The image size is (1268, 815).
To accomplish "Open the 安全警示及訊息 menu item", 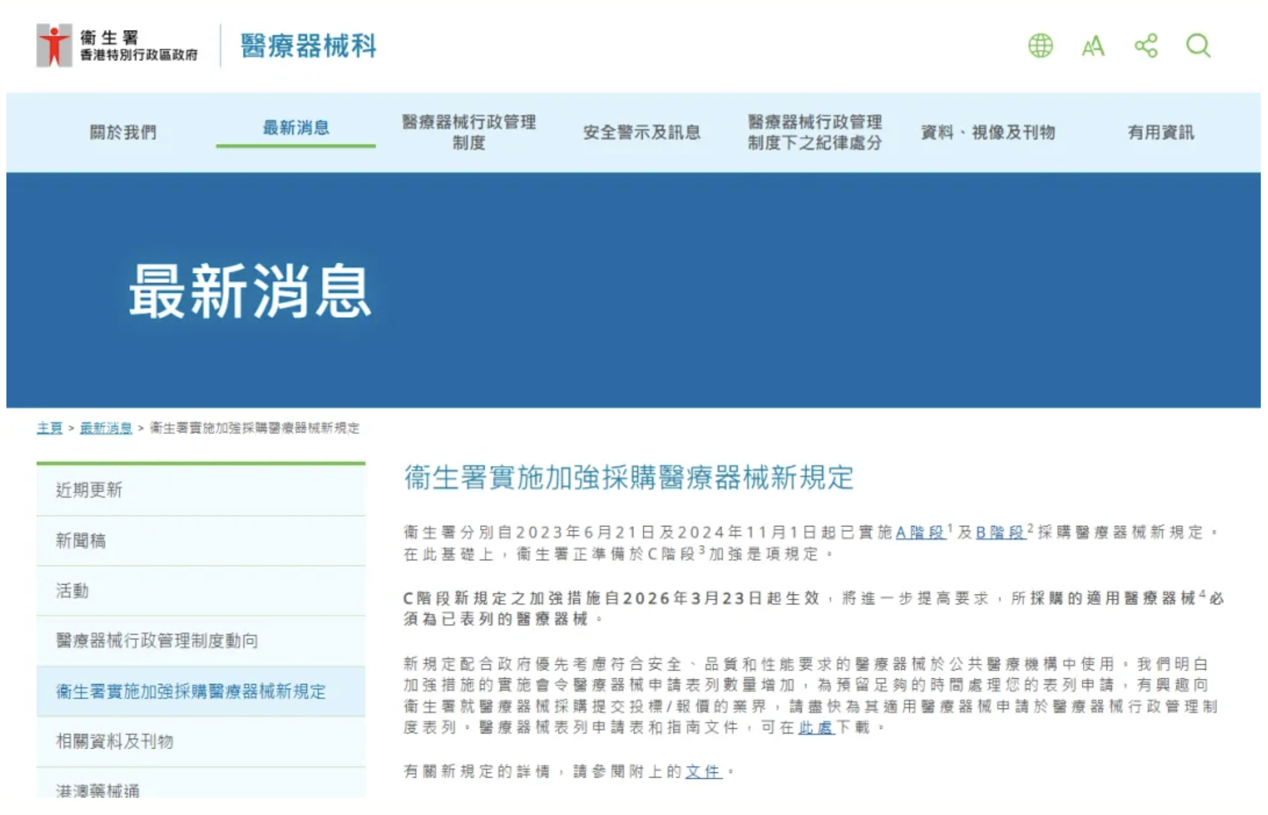I will pos(641,132).
